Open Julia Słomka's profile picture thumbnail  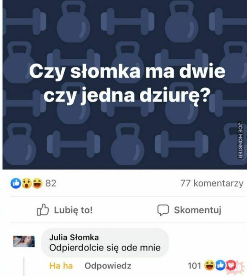tap(24, 241)
